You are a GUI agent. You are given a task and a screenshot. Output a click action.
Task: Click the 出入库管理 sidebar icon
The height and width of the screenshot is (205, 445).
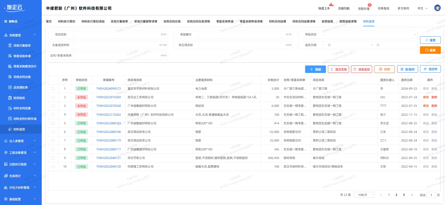coord(6,141)
